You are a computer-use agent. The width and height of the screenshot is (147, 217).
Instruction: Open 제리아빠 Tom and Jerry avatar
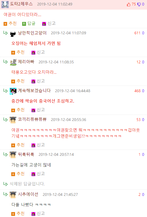pos(13,62)
